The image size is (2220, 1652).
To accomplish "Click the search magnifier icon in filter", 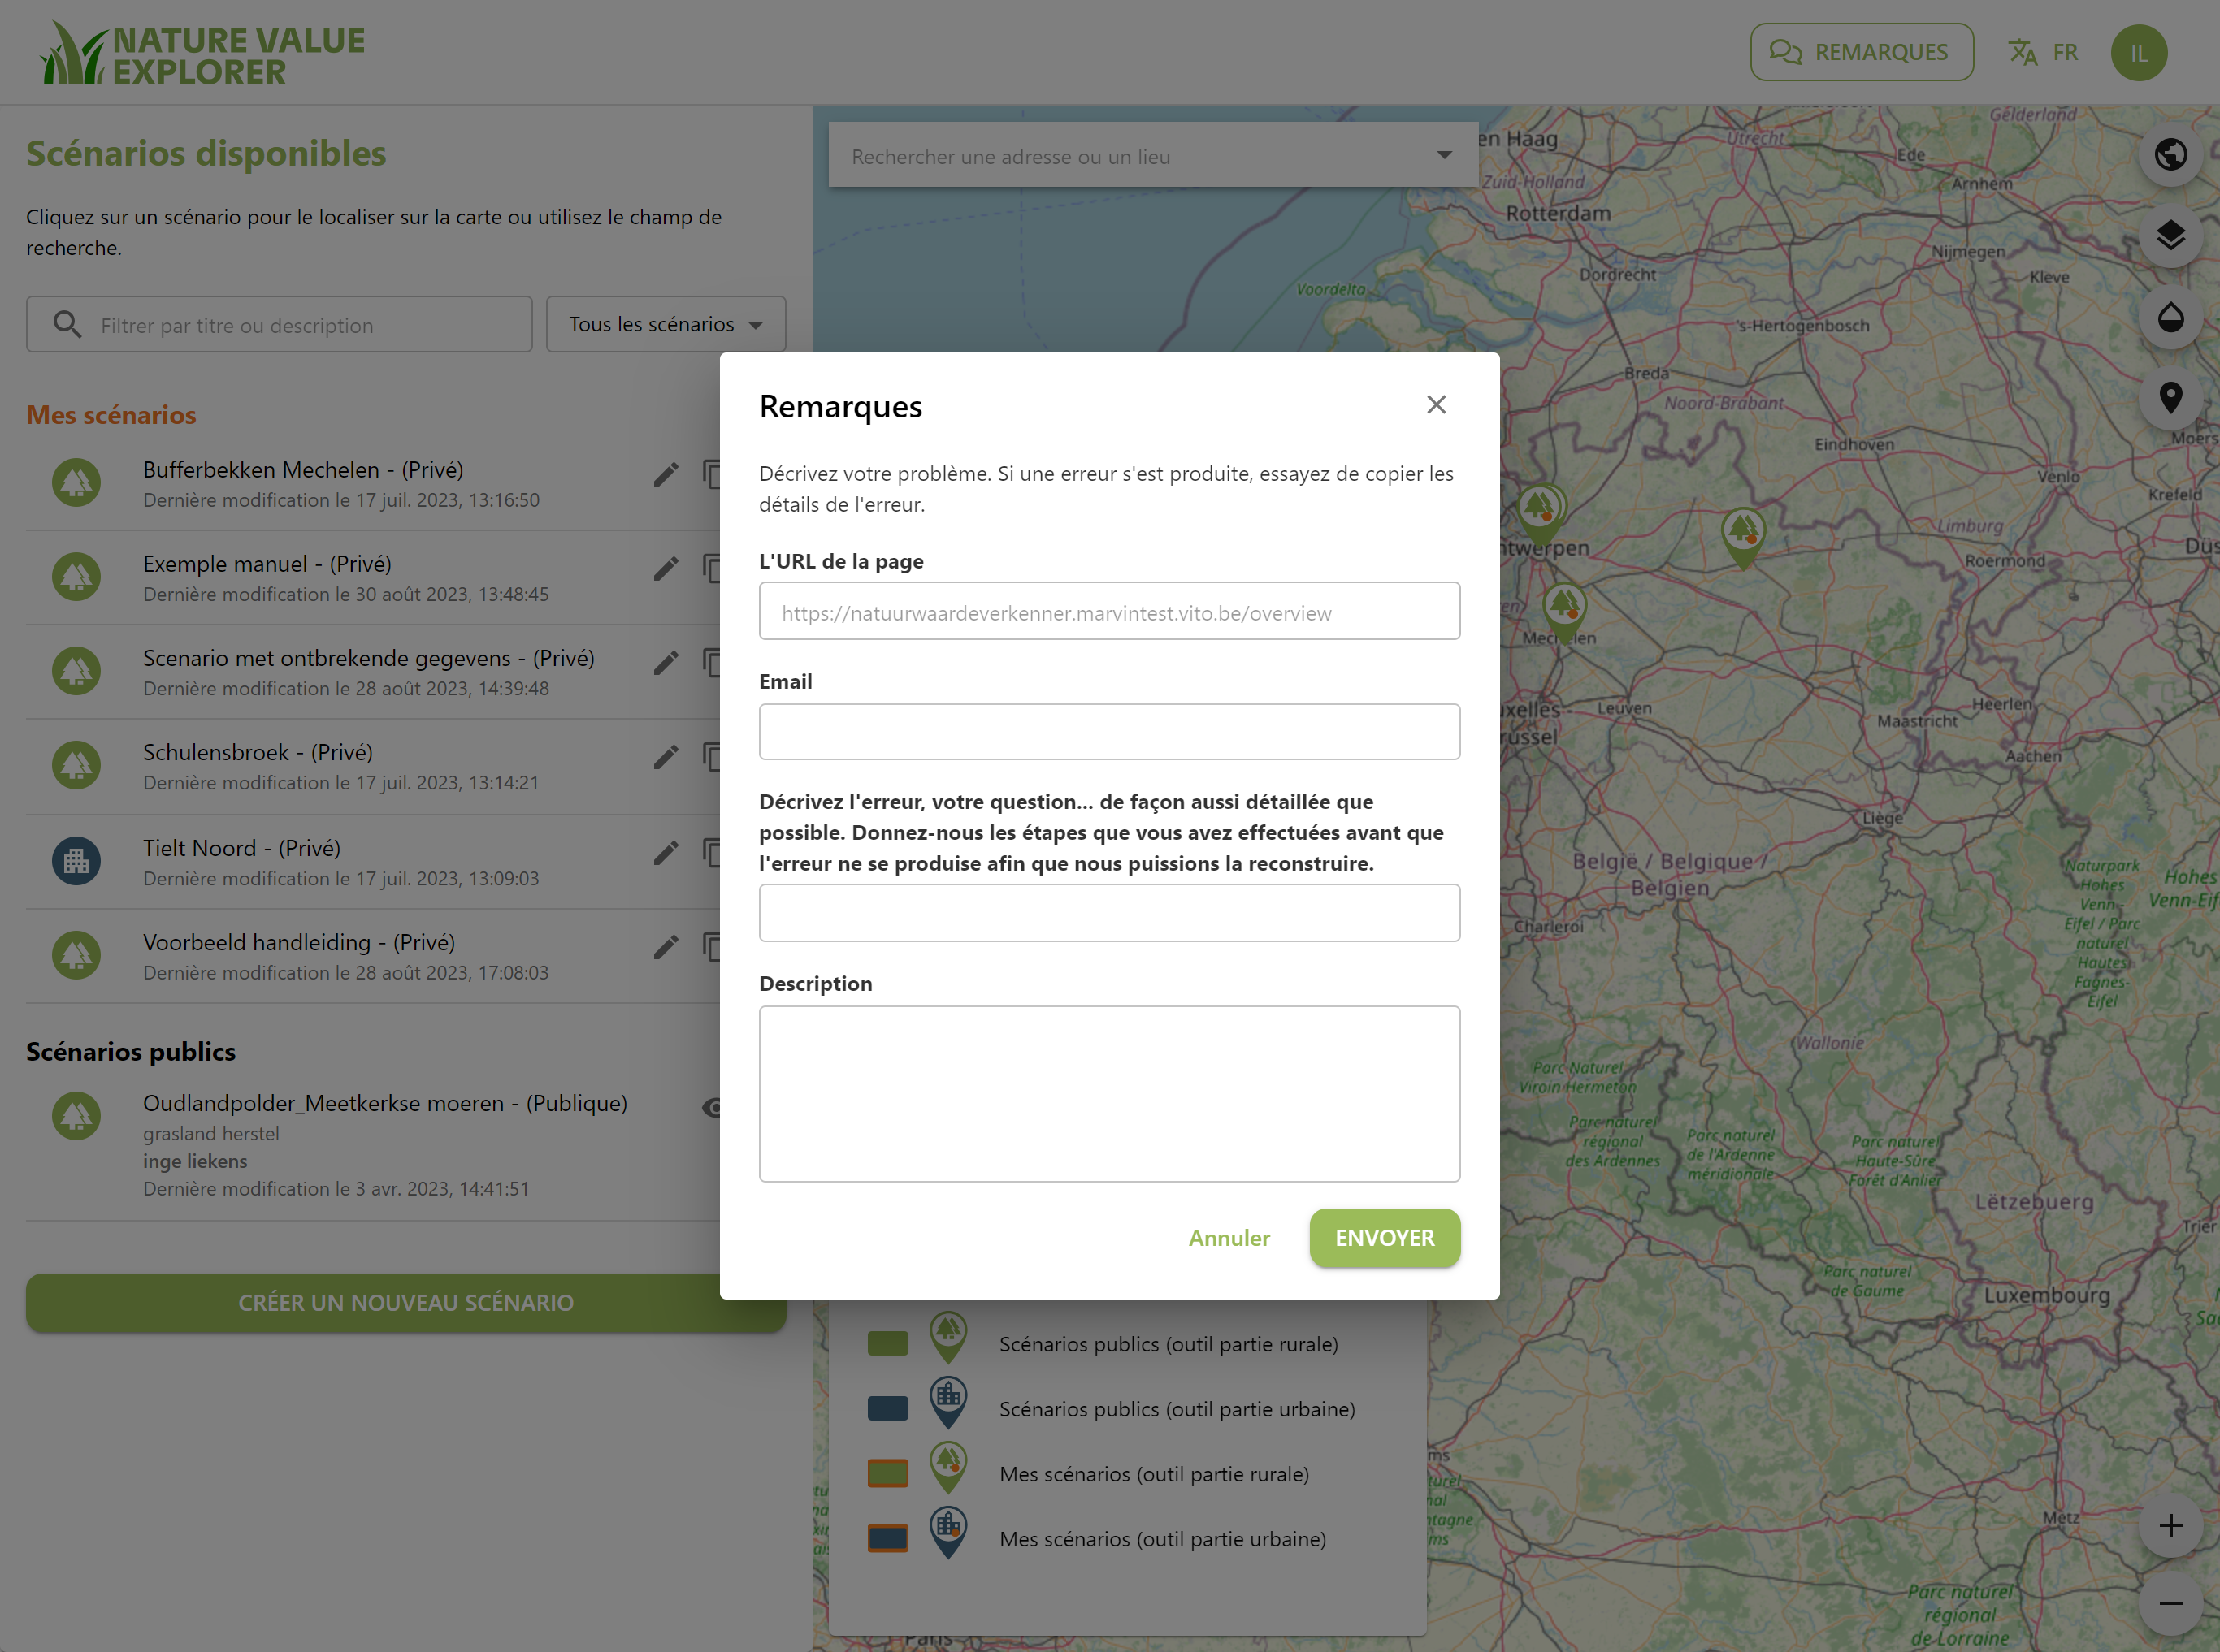I will coord(67,324).
